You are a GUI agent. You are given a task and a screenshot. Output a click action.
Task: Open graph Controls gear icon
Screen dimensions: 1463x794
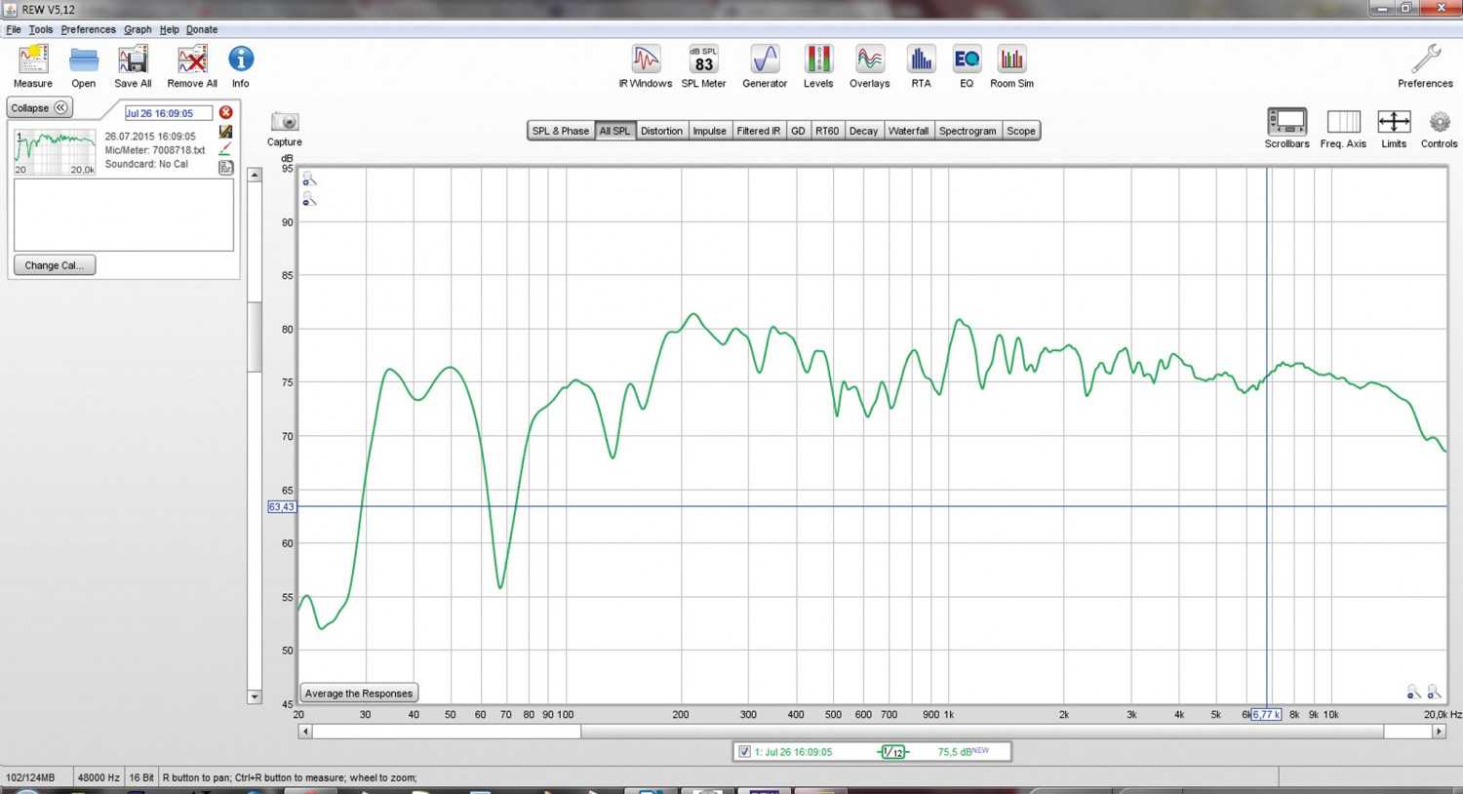click(x=1440, y=123)
